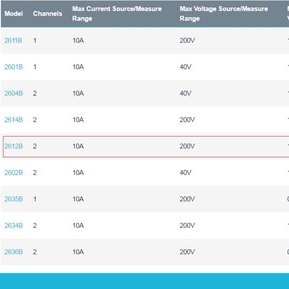Select the 10A cell in 2604B row
289x289 pixels.
[x=78, y=93]
